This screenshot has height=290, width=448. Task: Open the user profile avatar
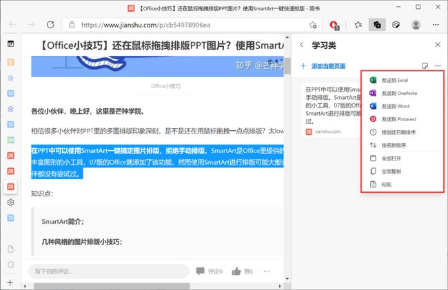click(x=416, y=25)
